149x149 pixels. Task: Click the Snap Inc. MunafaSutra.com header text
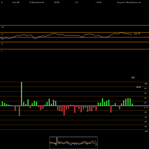tap(129, 2)
